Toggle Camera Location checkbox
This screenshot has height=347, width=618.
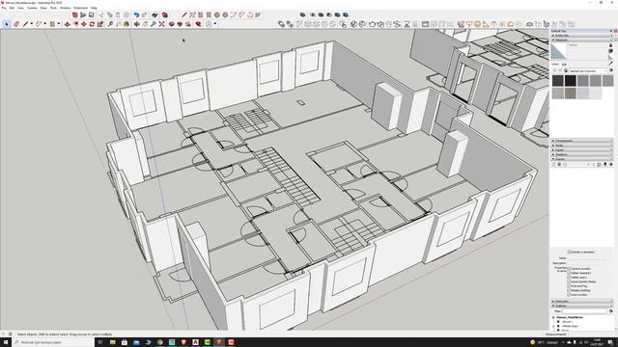point(569,269)
